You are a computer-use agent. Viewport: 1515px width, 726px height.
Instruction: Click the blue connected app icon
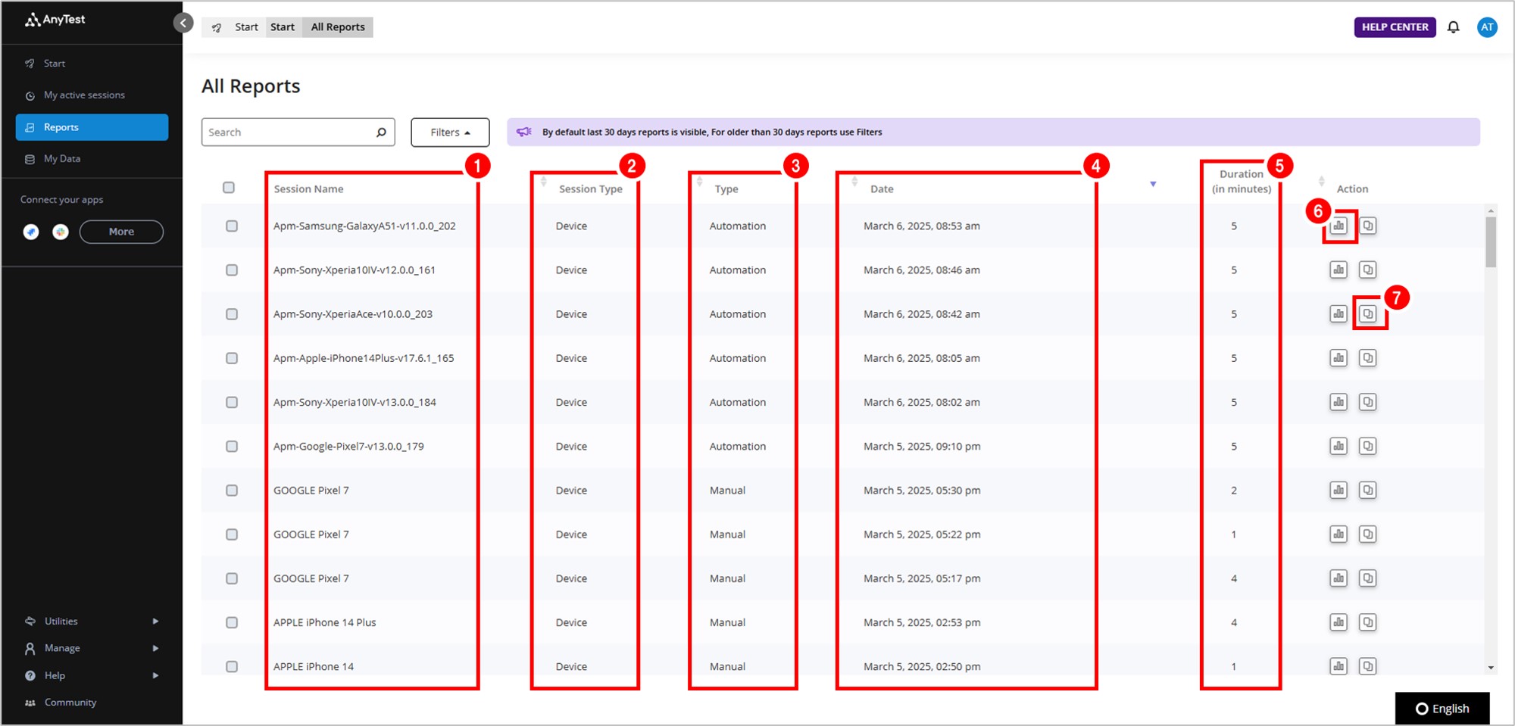tap(31, 232)
